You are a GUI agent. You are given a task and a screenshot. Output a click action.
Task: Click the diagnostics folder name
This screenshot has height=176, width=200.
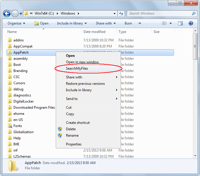22,95
